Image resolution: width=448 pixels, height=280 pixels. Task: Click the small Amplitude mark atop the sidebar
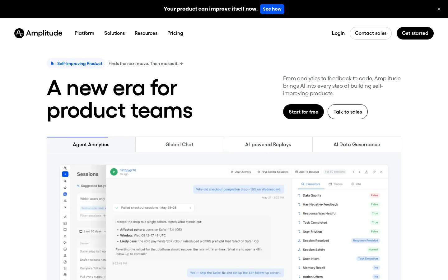[65, 168]
